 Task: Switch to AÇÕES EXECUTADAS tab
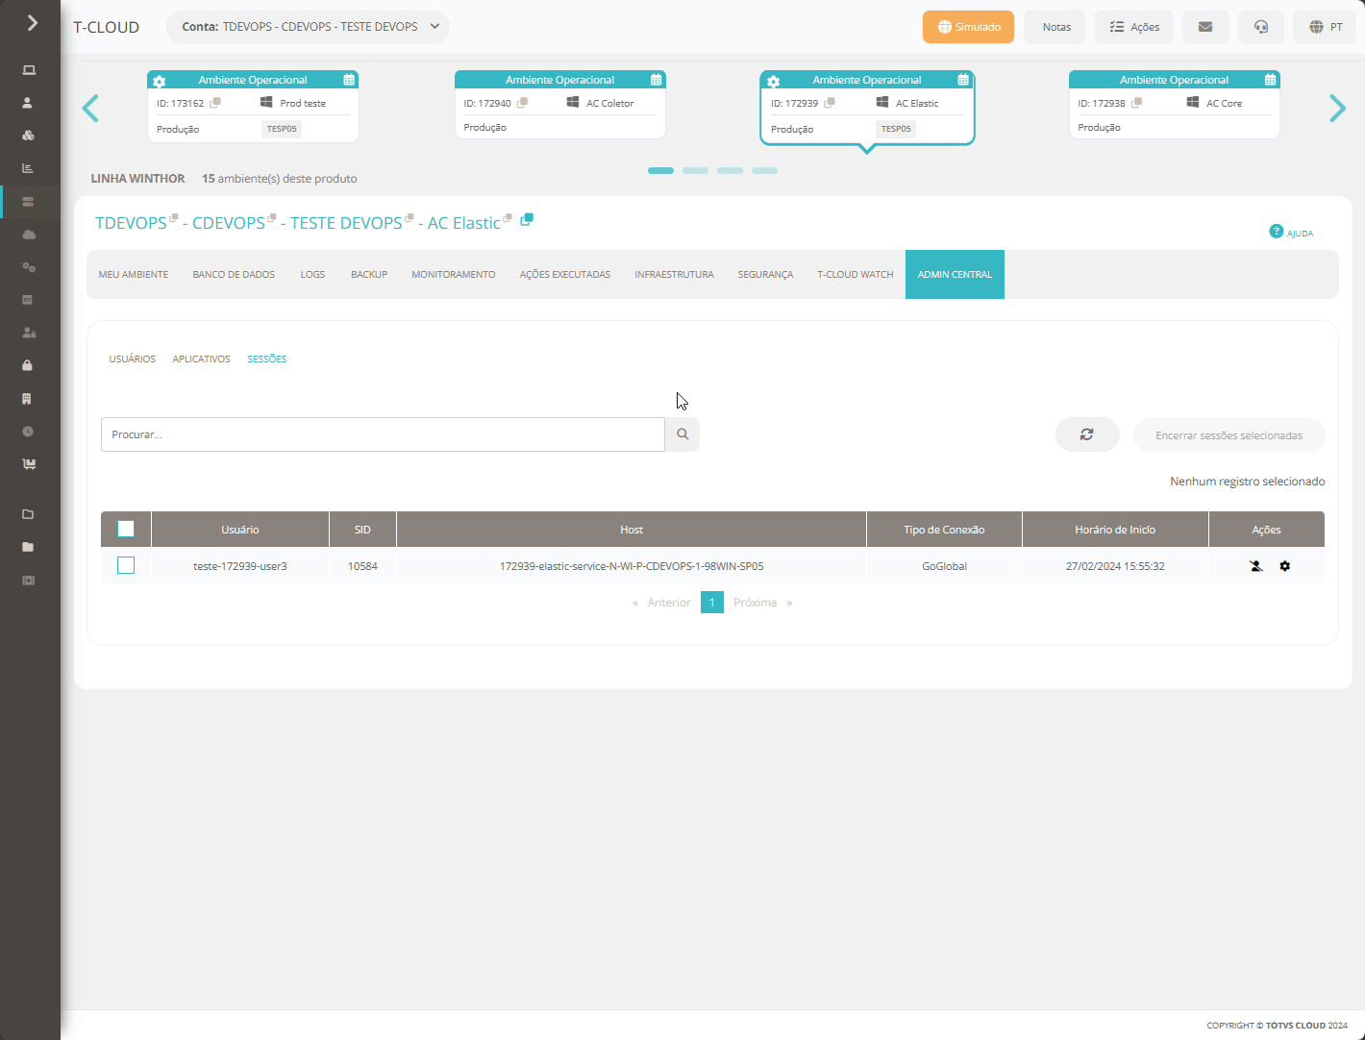565,275
